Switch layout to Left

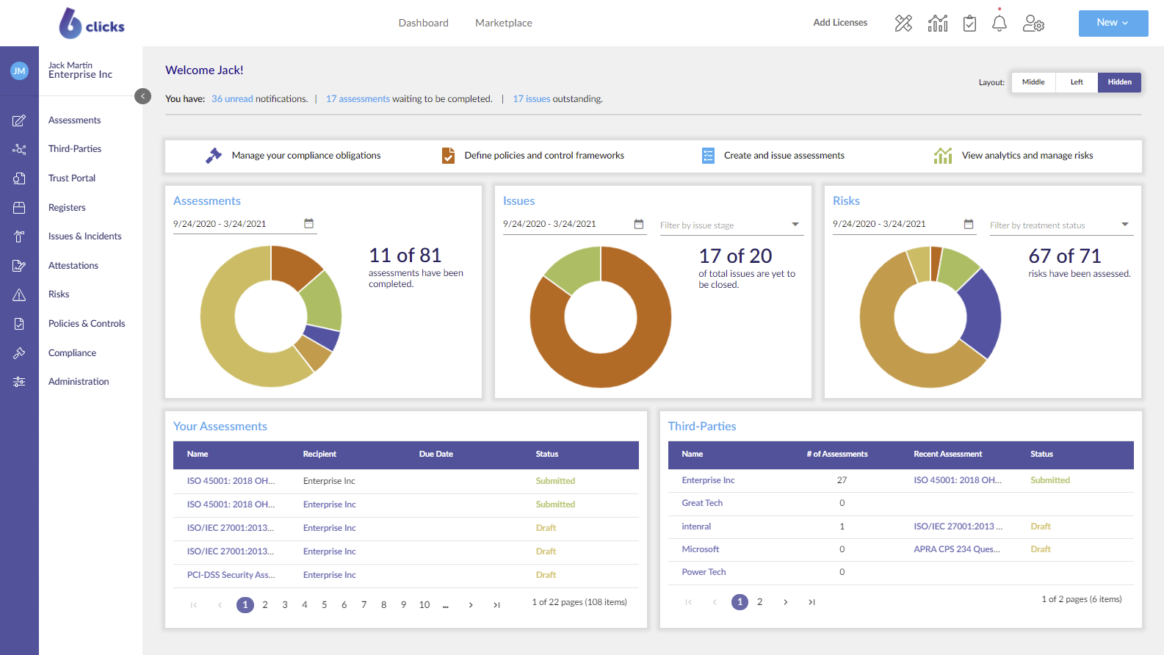1077,82
